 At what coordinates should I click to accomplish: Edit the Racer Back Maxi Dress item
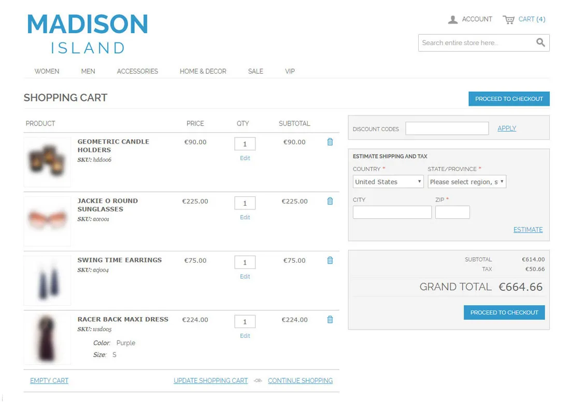coord(245,336)
